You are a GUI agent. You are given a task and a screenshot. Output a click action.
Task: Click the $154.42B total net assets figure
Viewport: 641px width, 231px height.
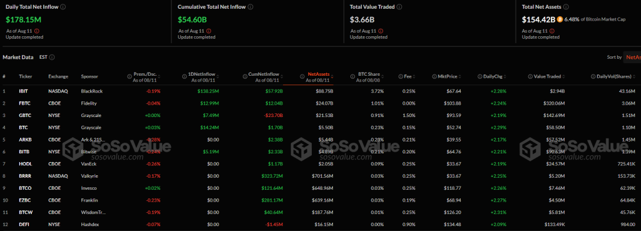(x=539, y=19)
